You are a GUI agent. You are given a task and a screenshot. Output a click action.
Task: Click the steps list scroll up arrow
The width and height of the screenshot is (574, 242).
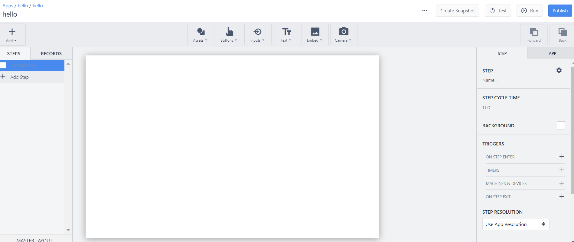(x=68, y=64)
